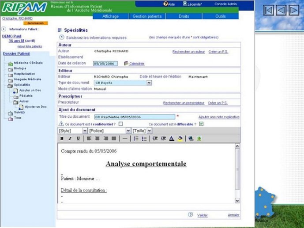304x228 pixels.
Task: Click the Valider link
Action: 203,215
